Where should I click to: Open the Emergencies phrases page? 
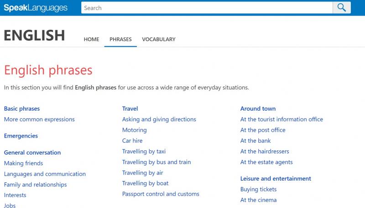(21, 136)
